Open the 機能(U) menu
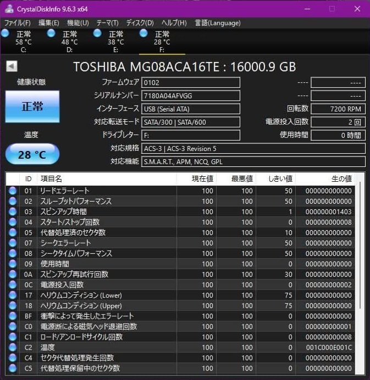The height and width of the screenshot is (380, 370). click(78, 23)
